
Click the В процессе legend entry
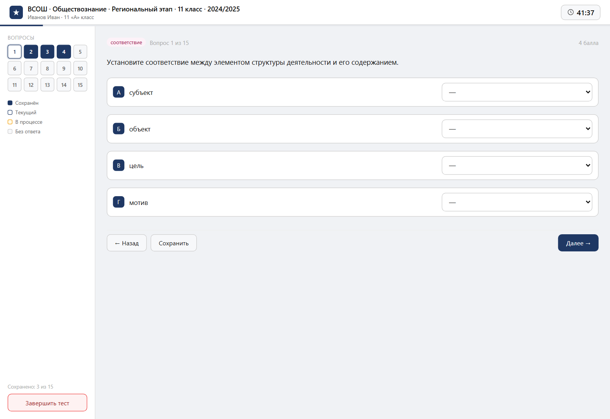(x=25, y=122)
